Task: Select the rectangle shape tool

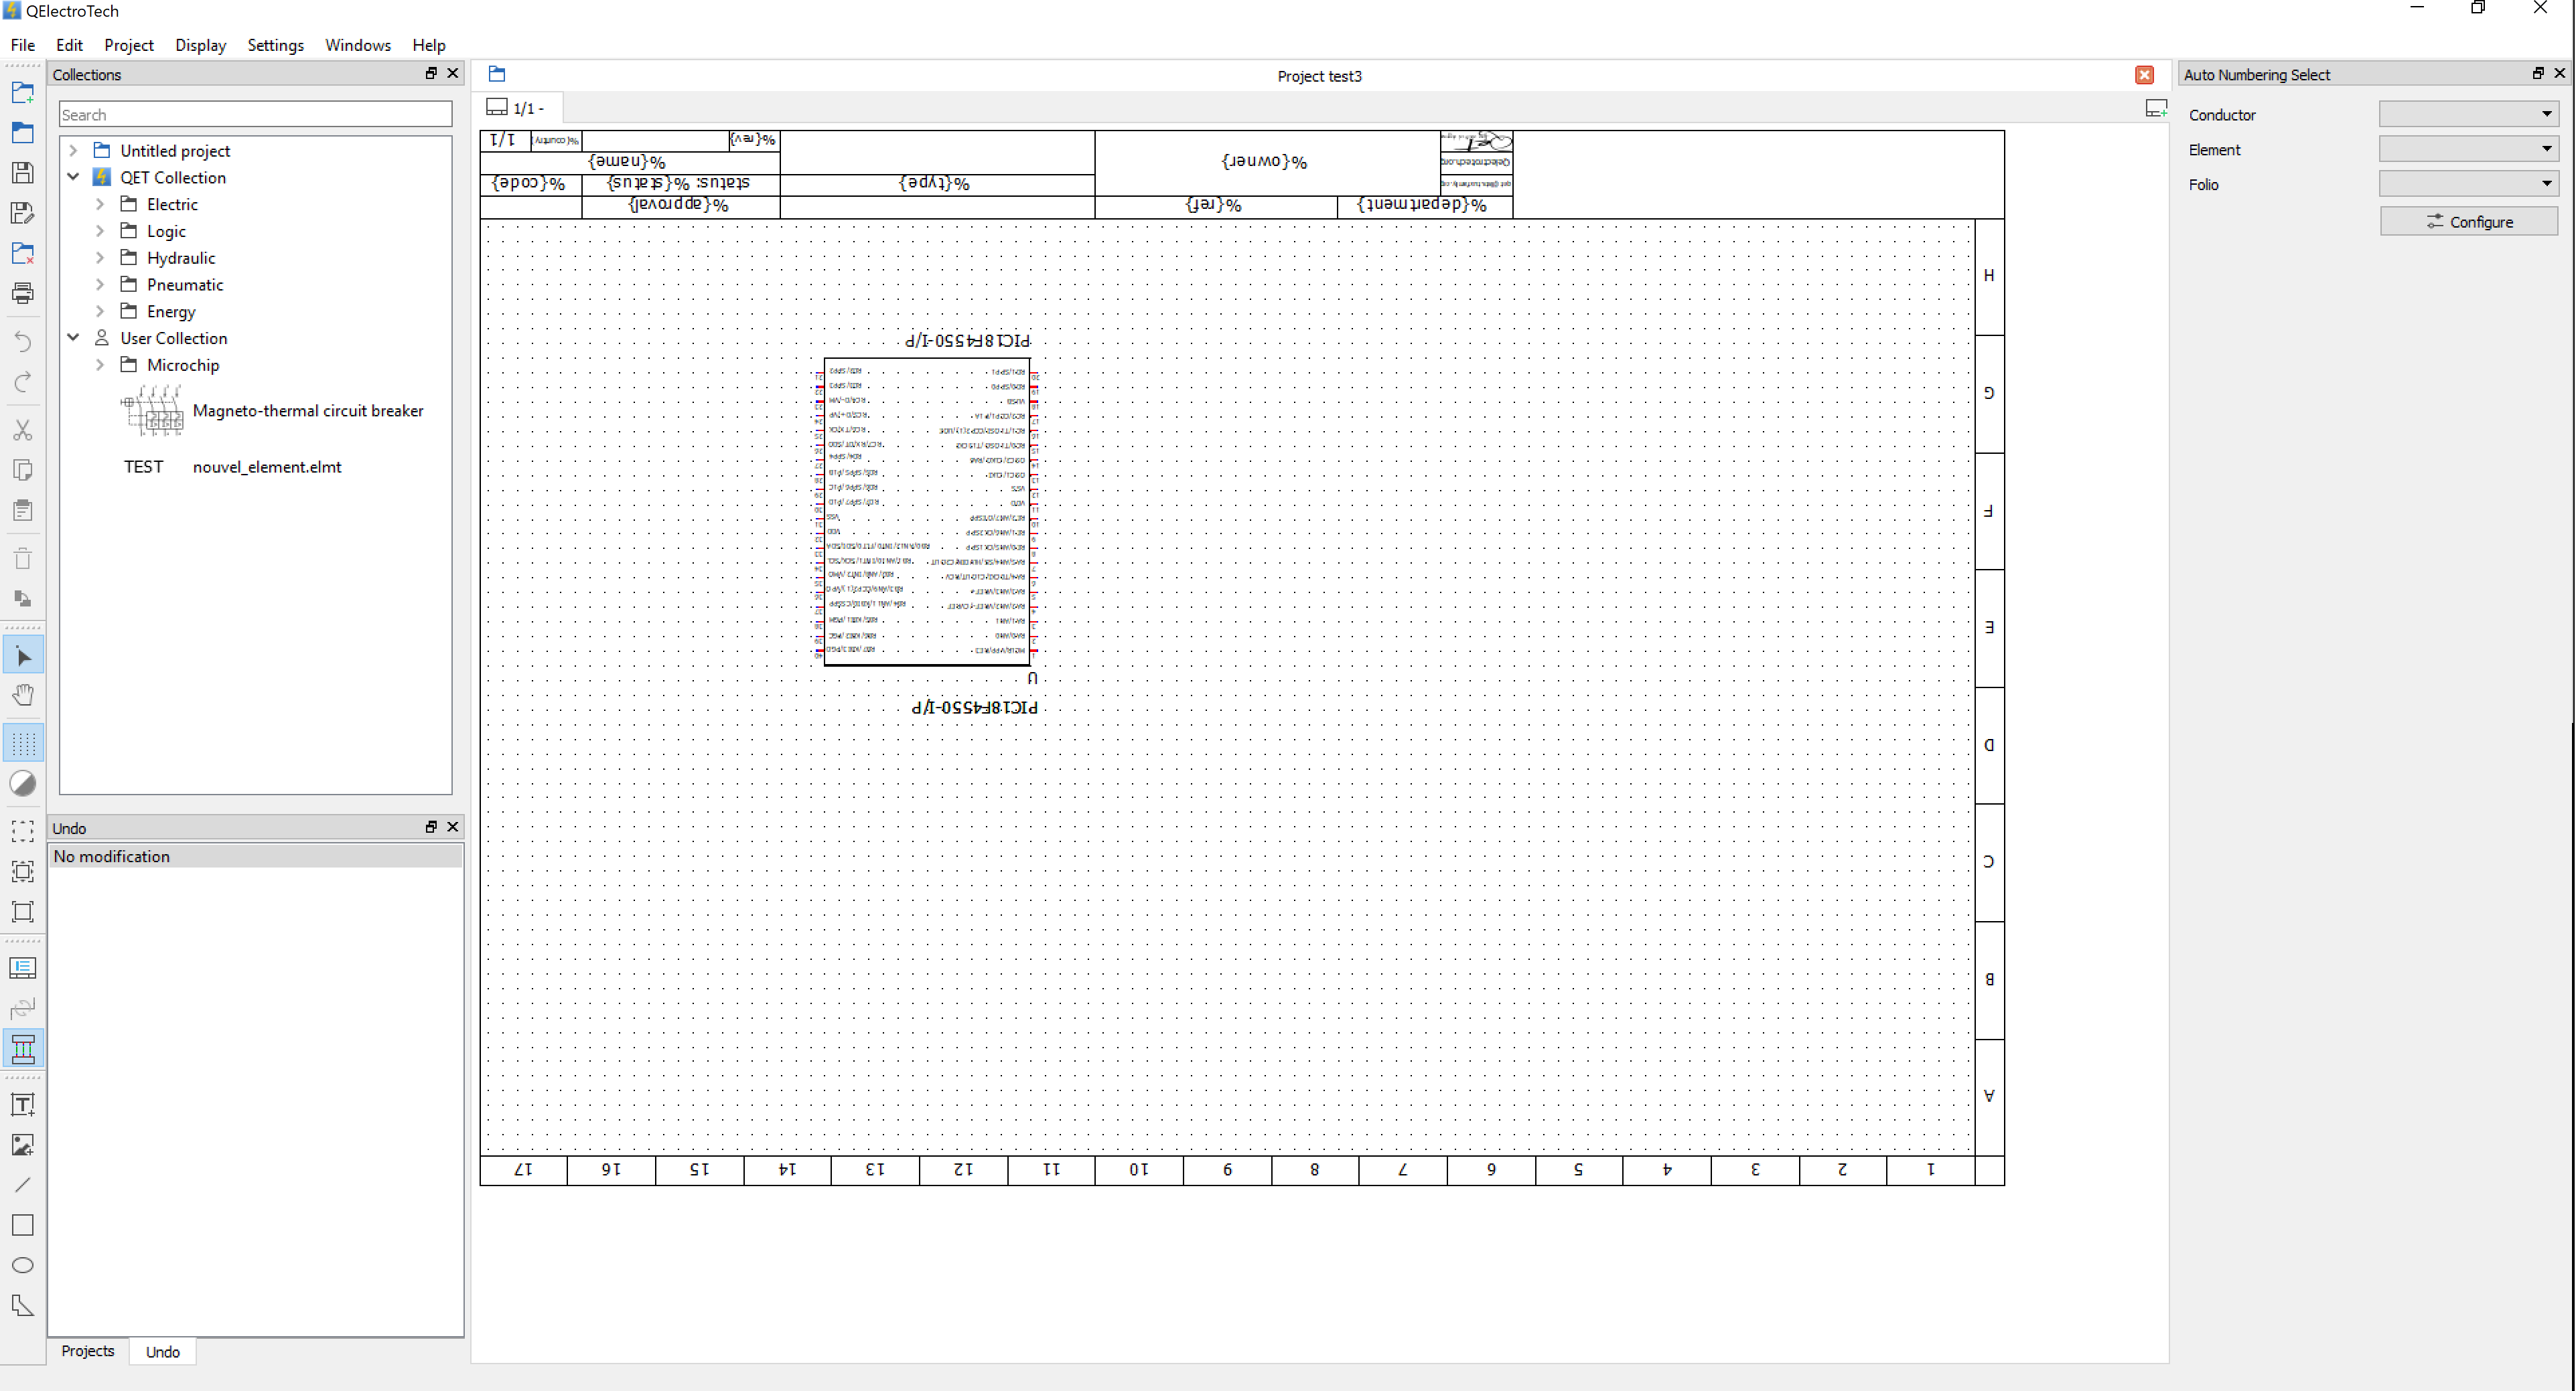Action: click(x=22, y=1225)
